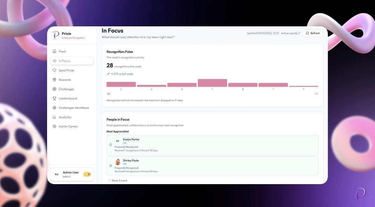Click the Refresh button
The width and height of the screenshot is (375, 207).
coord(313,33)
